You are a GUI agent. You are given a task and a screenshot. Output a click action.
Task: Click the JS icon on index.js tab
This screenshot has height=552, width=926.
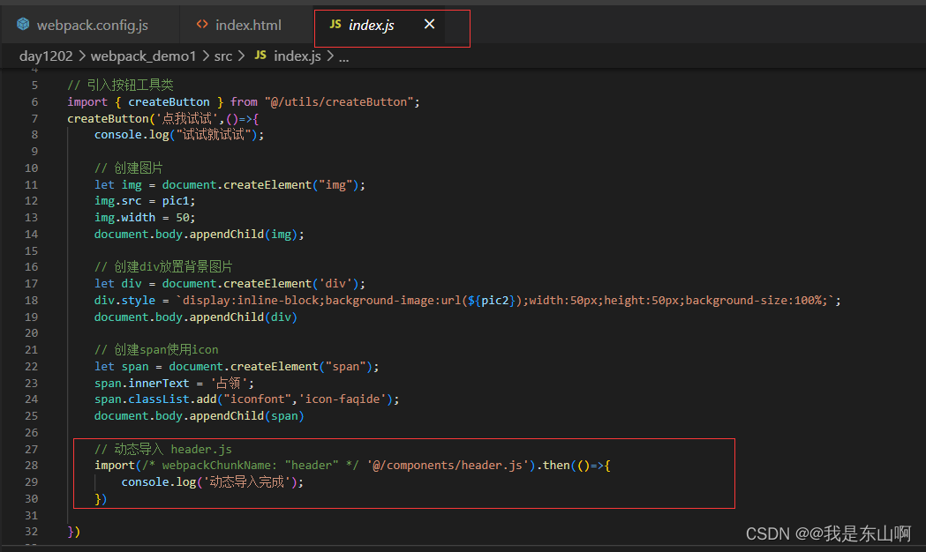[335, 24]
